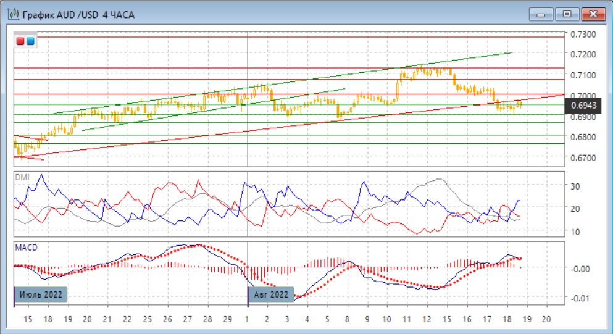
Task: Minimize the AUD/USD chart window
Action: [541, 14]
